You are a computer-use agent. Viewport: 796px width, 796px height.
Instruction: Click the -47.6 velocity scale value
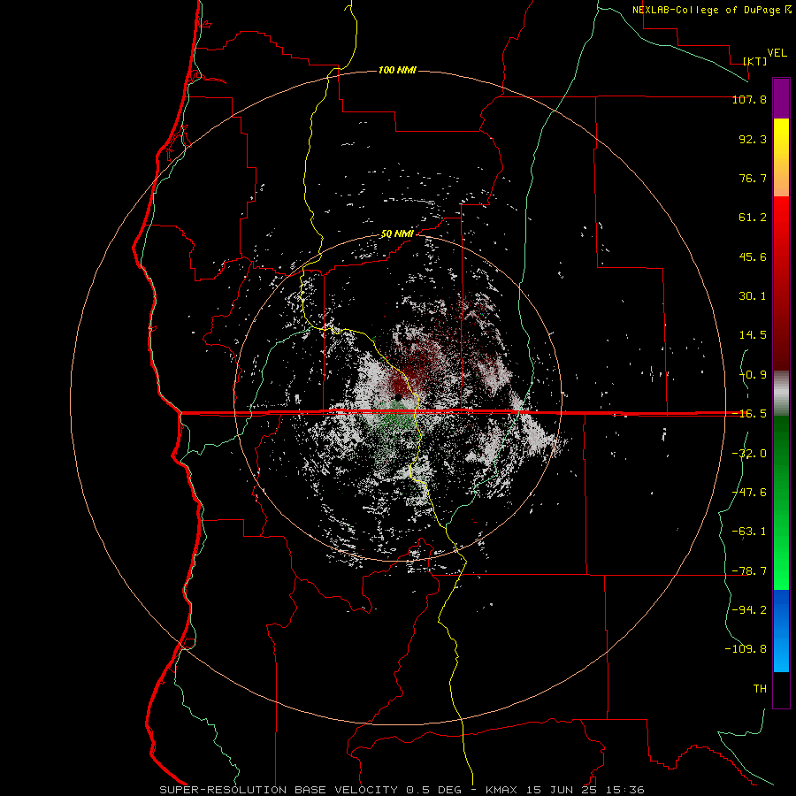(749, 493)
